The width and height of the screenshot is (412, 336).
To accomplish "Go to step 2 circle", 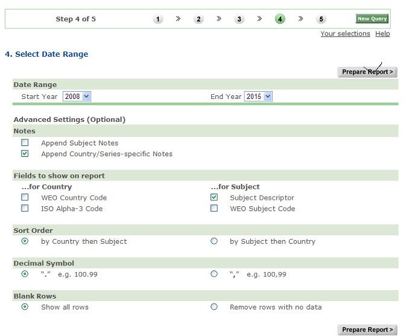I will [198, 19].
